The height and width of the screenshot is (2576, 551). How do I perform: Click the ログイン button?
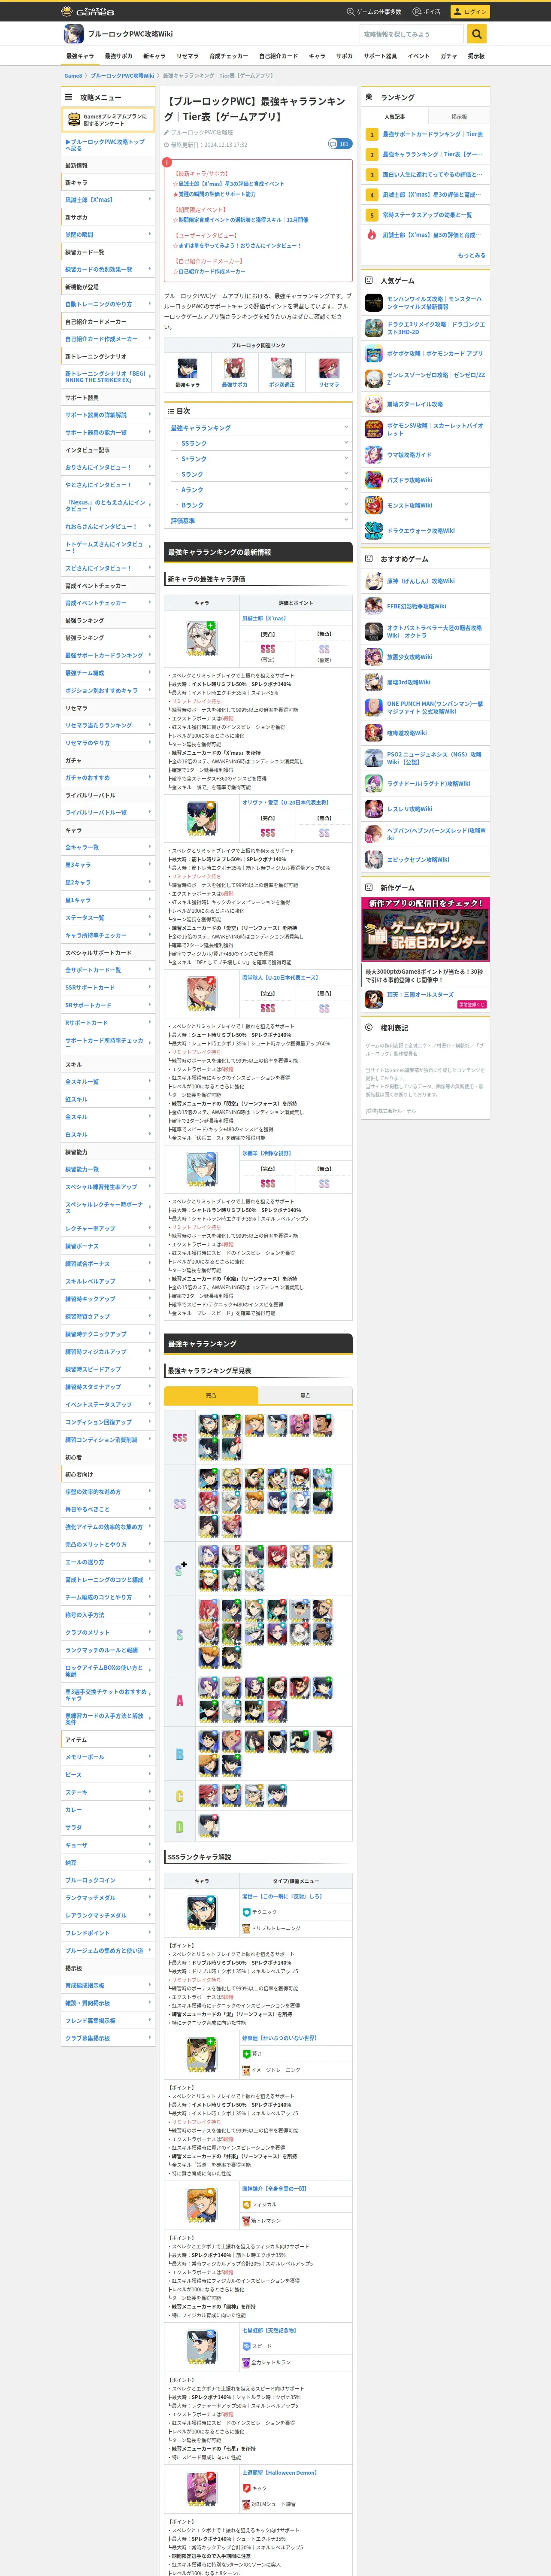click(470, 12)
